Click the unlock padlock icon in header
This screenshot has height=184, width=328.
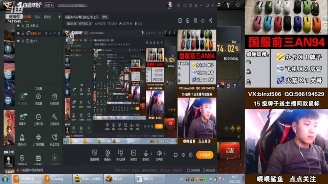[188, 20]
